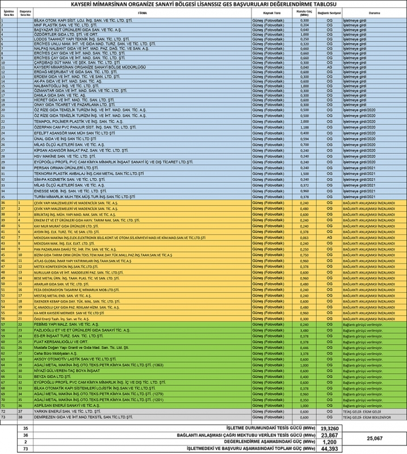Click BEYZA GIDA LTD.ŞTİ. cell
Viewport: 407px width, 454px height.
tap(142, 377)
